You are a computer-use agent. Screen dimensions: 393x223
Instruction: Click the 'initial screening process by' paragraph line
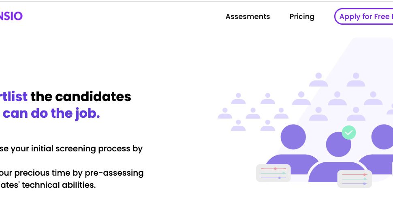tap(71, 149)
